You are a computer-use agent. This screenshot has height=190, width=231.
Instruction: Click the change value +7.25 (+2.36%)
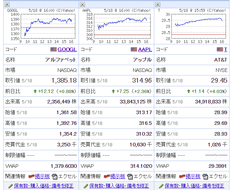[x=134, y=91]
